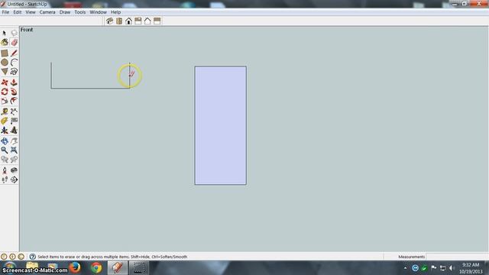Select the Polygon tool
Image resolution: width=489 pixels, height=275 pixels.
click(5, 72)
